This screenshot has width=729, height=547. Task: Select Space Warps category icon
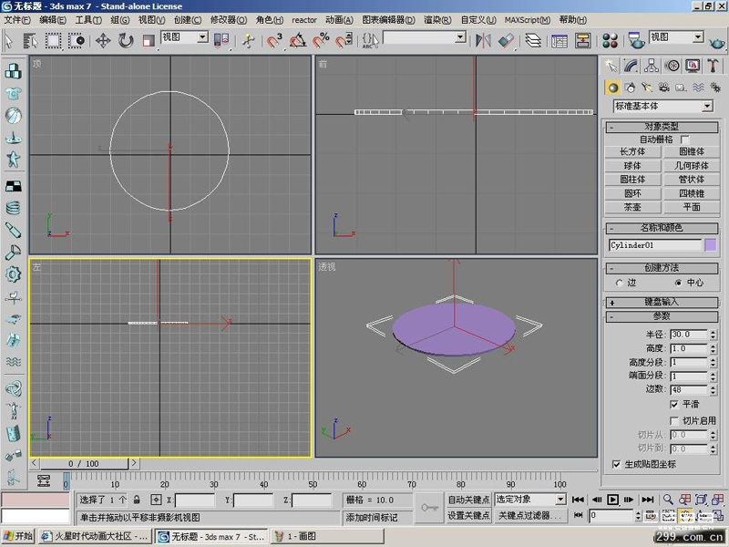pyautogui.click(x=698, y=88)
